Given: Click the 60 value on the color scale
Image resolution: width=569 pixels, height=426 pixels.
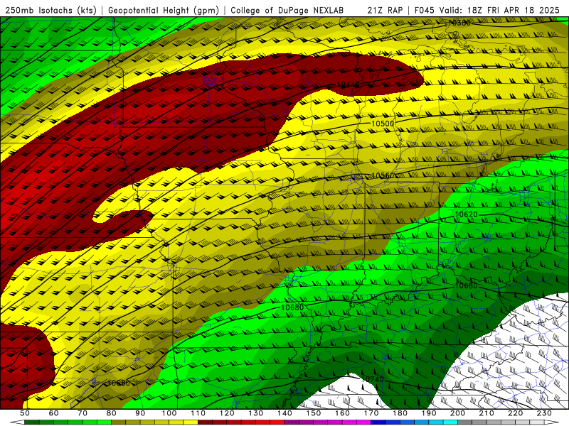Looking at the screenshot, I should coord(54,413).
